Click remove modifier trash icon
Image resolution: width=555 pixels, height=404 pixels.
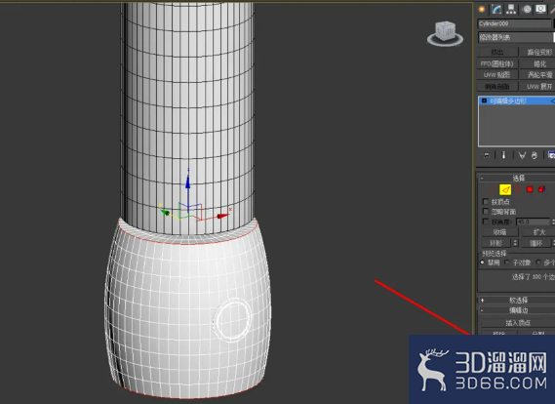click(x=535, y=155)
